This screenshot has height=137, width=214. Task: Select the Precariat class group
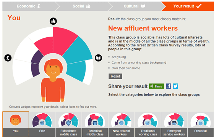(x=201, y=124)
